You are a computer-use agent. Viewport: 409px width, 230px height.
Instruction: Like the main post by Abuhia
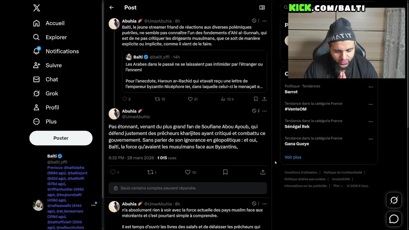coord(188,172)
